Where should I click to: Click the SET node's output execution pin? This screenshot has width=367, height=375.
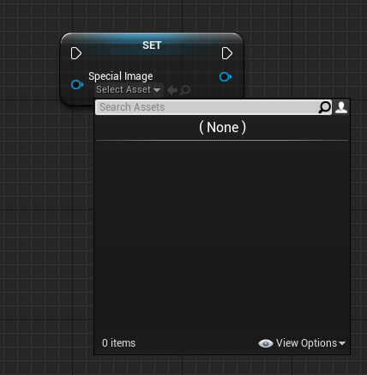click(x=227, y=53)
